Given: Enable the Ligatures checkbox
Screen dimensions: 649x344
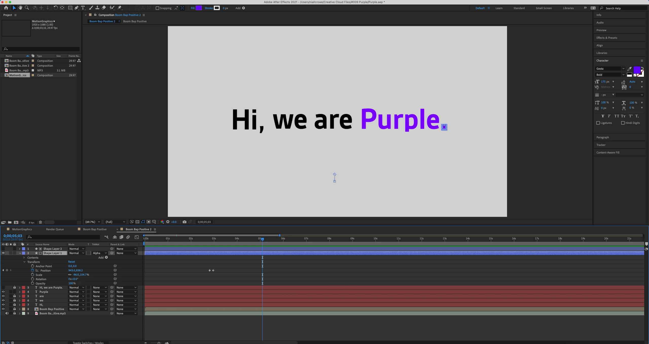Looking at the screenshot, I should click(598, 123).
